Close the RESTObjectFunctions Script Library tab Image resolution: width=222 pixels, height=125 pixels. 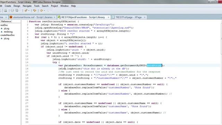click(x=109, y=17)
